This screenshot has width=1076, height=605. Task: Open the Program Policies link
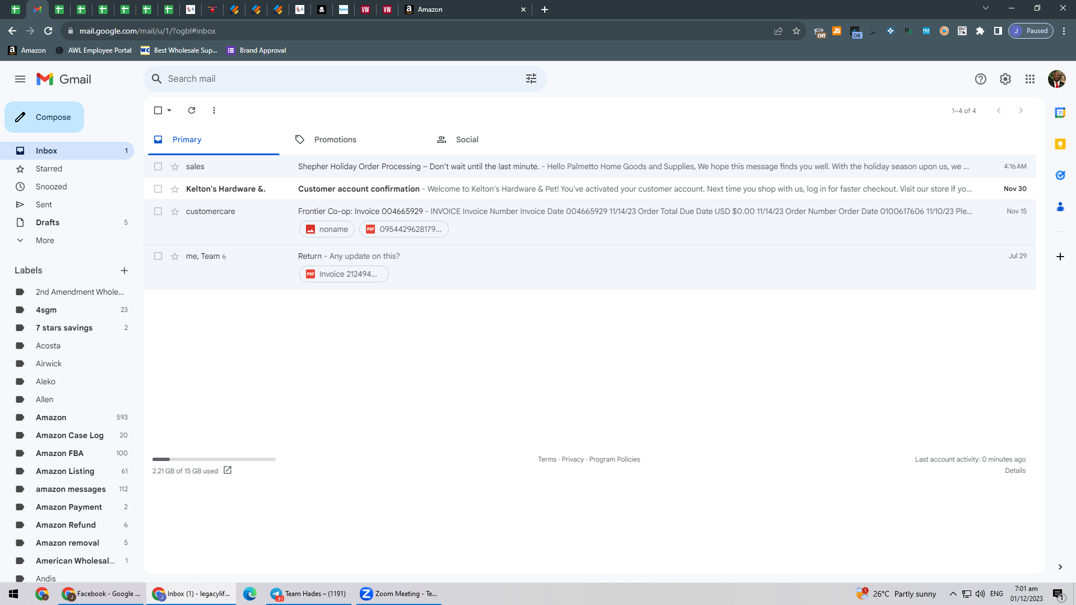coord(614,459)
